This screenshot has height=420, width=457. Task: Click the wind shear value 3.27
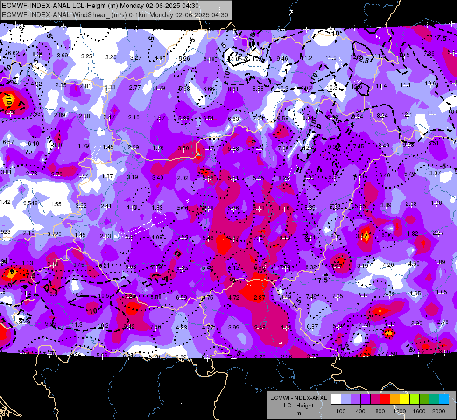(136, 58)
